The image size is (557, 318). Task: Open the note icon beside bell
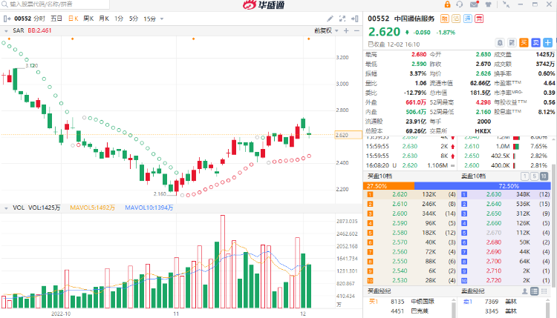tap(512, 43)
